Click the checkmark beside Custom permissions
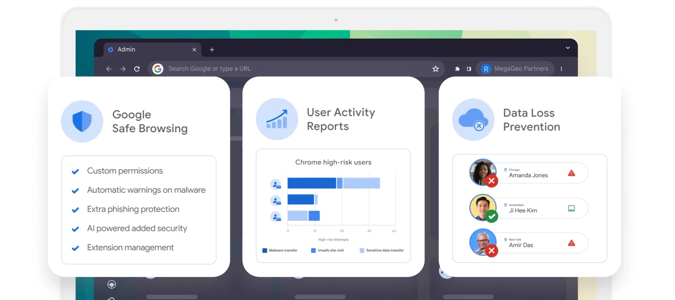The height and width of the screenshot is (300, 675). click(x=75, y=171)
